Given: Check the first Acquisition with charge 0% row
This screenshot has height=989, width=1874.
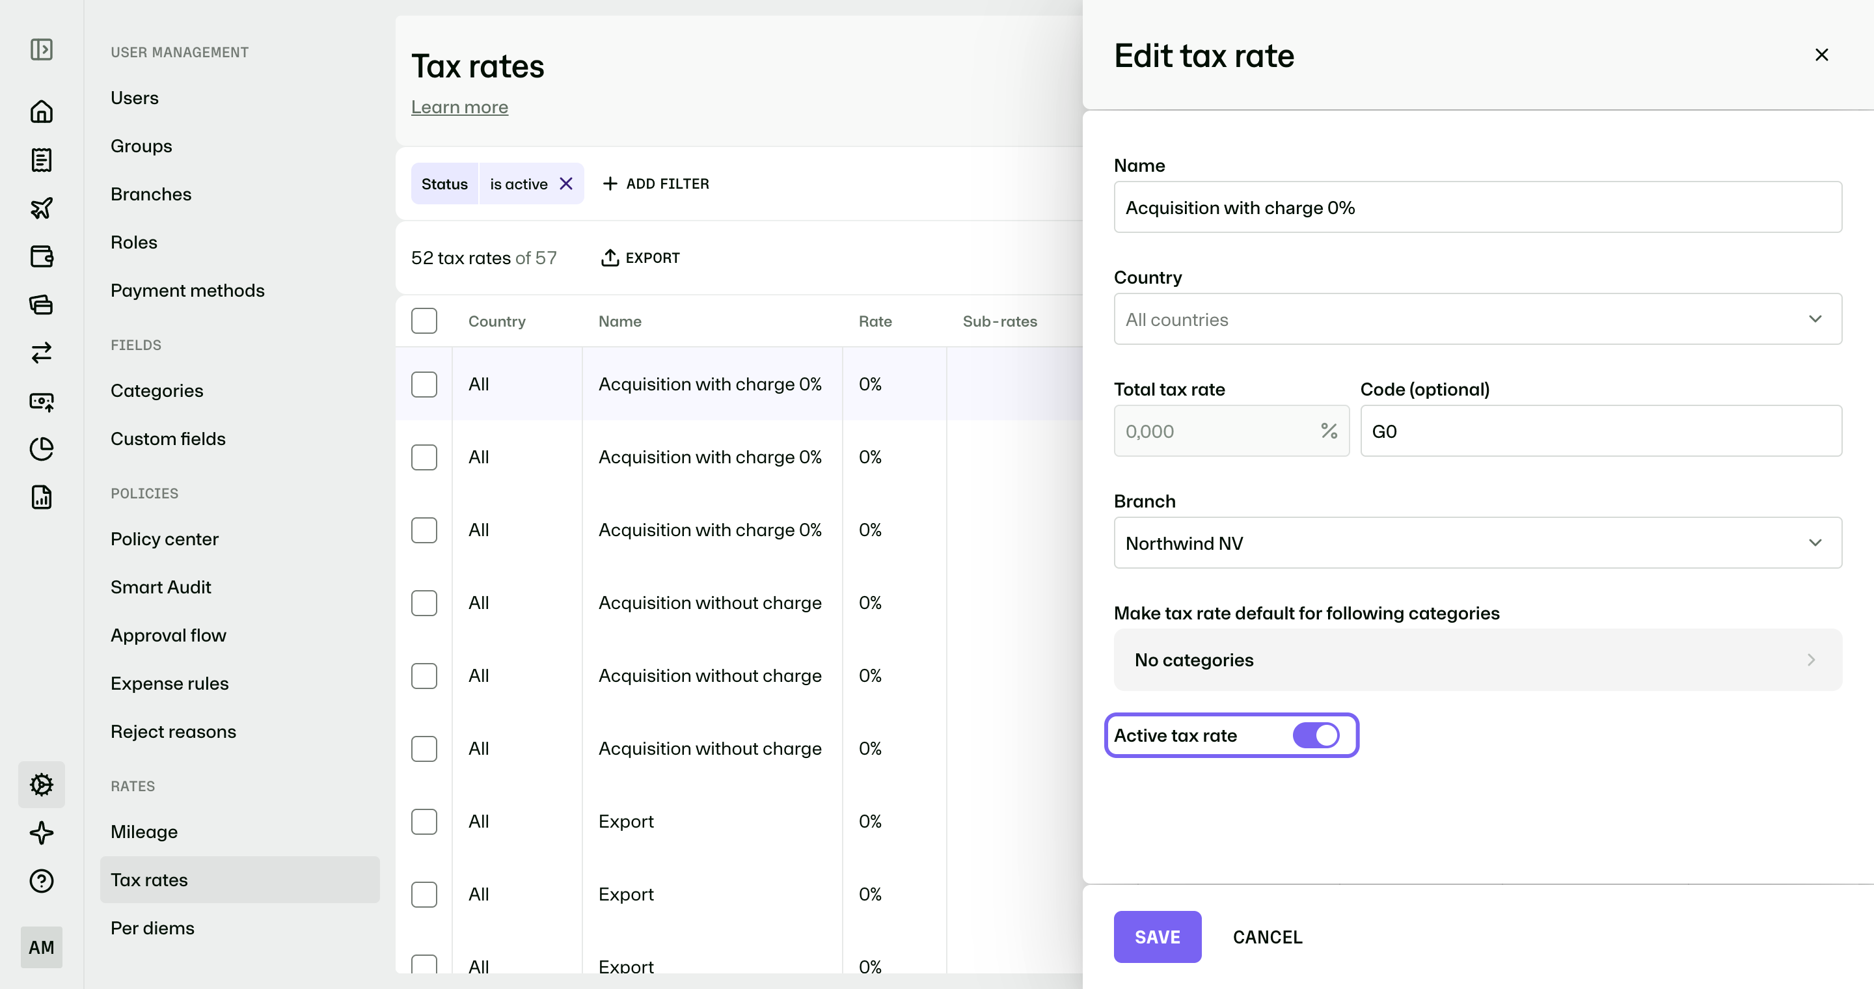Looking at the screenshot, I should [x=424, y=384].
